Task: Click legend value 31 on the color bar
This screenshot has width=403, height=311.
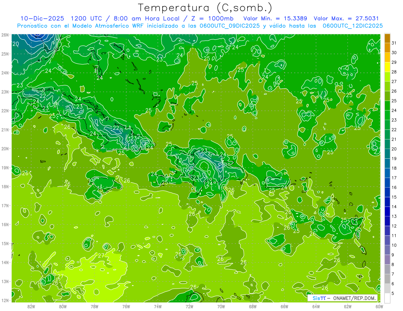Action: point(394,43)
